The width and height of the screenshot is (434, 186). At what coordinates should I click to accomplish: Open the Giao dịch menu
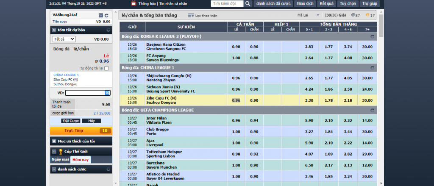click(x=305, y=3)
